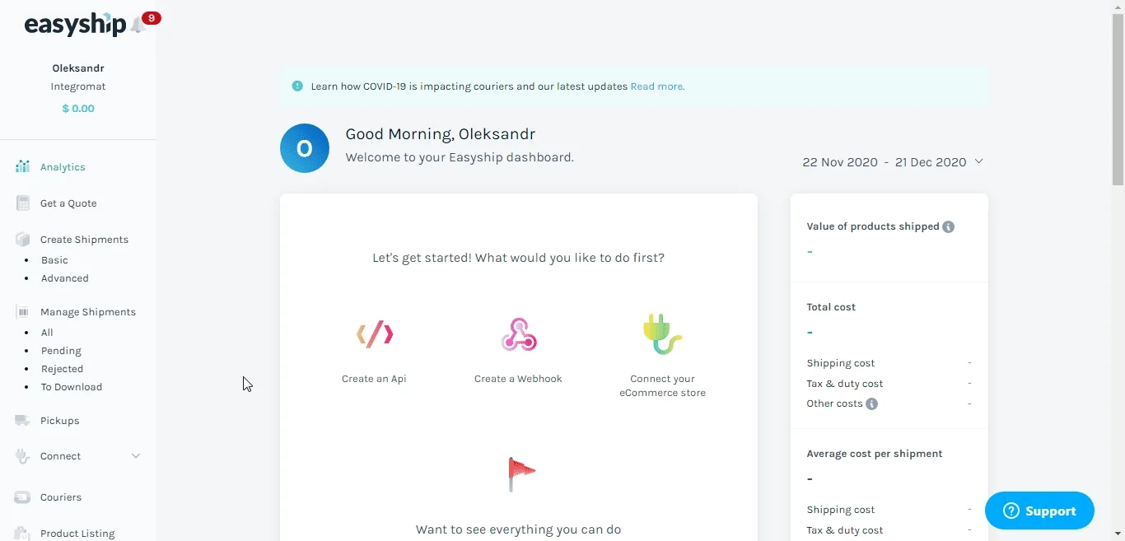This screenshot has width=1125, height=541.
Task: Click the Product Listing icon
Action: tap(23, 534)
